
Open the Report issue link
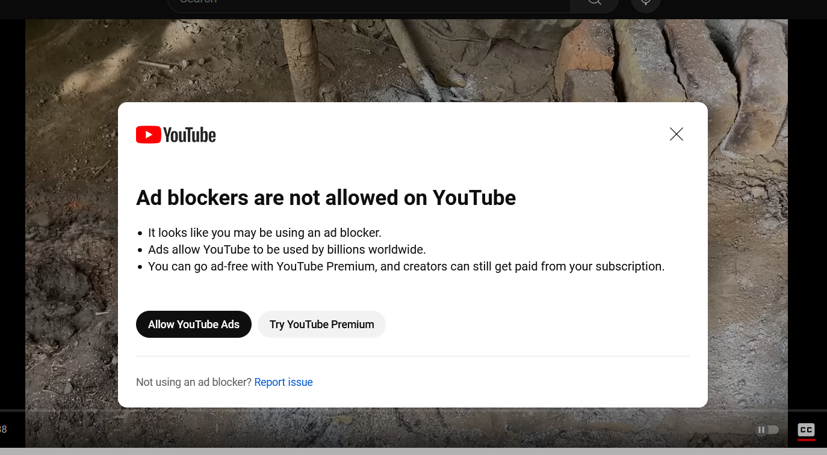283,382
